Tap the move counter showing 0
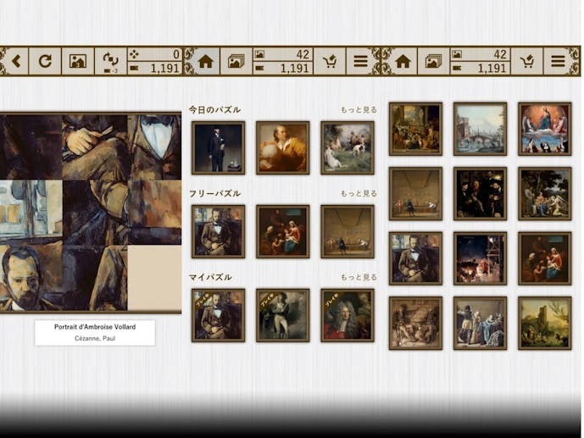Screen dimensions: 584x438 [154, 54]
